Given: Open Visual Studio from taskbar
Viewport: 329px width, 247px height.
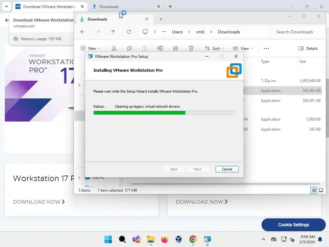Looking at the screenshot, I should coord(137,239).
